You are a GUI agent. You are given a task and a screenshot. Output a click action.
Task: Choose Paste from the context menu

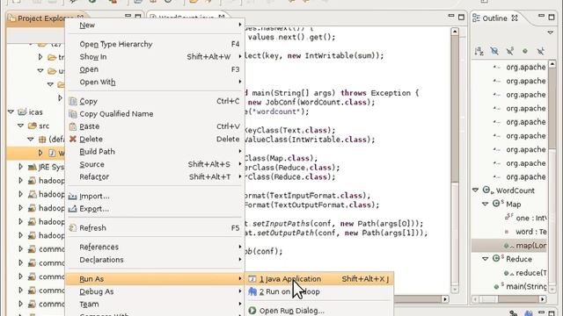pos(90,126)
